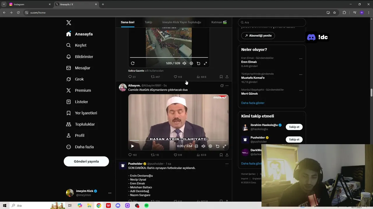
Task: Toggle picture-in-picture on the top video
Action: [198, 63]
